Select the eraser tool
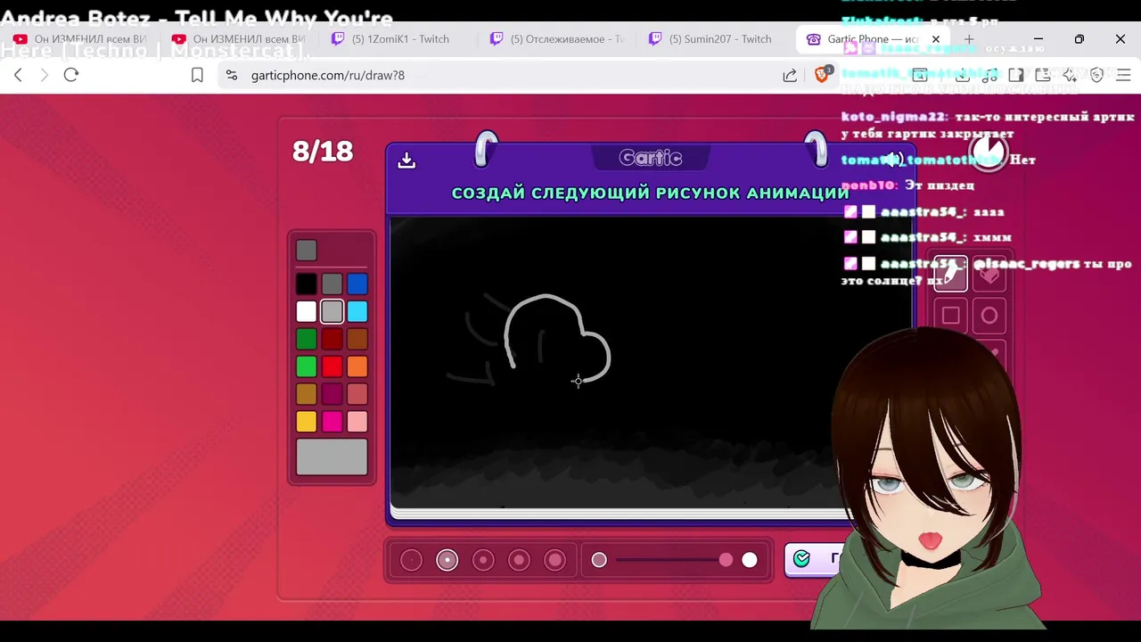This screenshot has height=642, width=1141. point(989,275)
